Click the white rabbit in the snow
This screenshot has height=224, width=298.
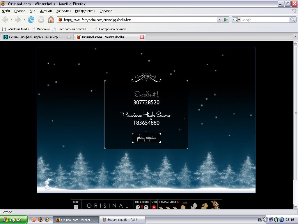click(48, 184)
